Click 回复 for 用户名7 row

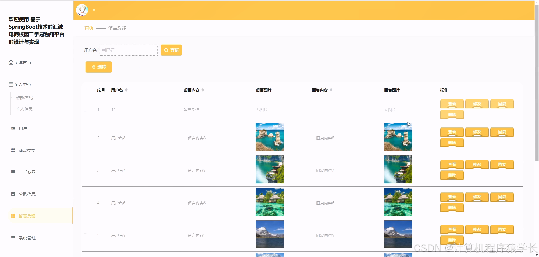pyautogui.click(x=502, y=164)
